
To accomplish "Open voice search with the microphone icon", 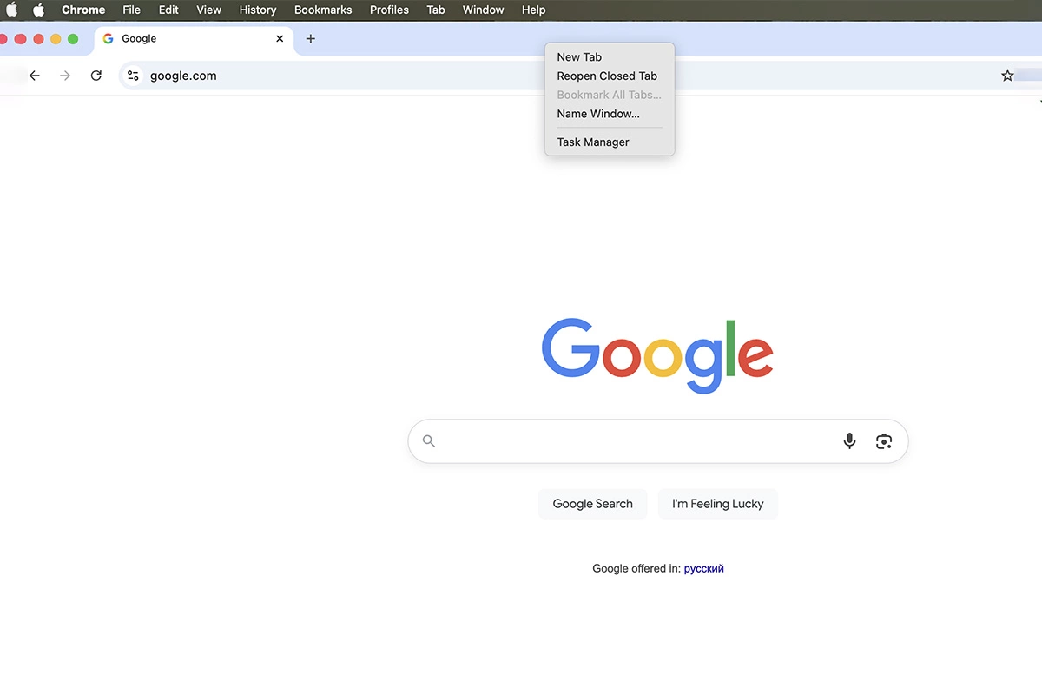I will coord(849,440).
